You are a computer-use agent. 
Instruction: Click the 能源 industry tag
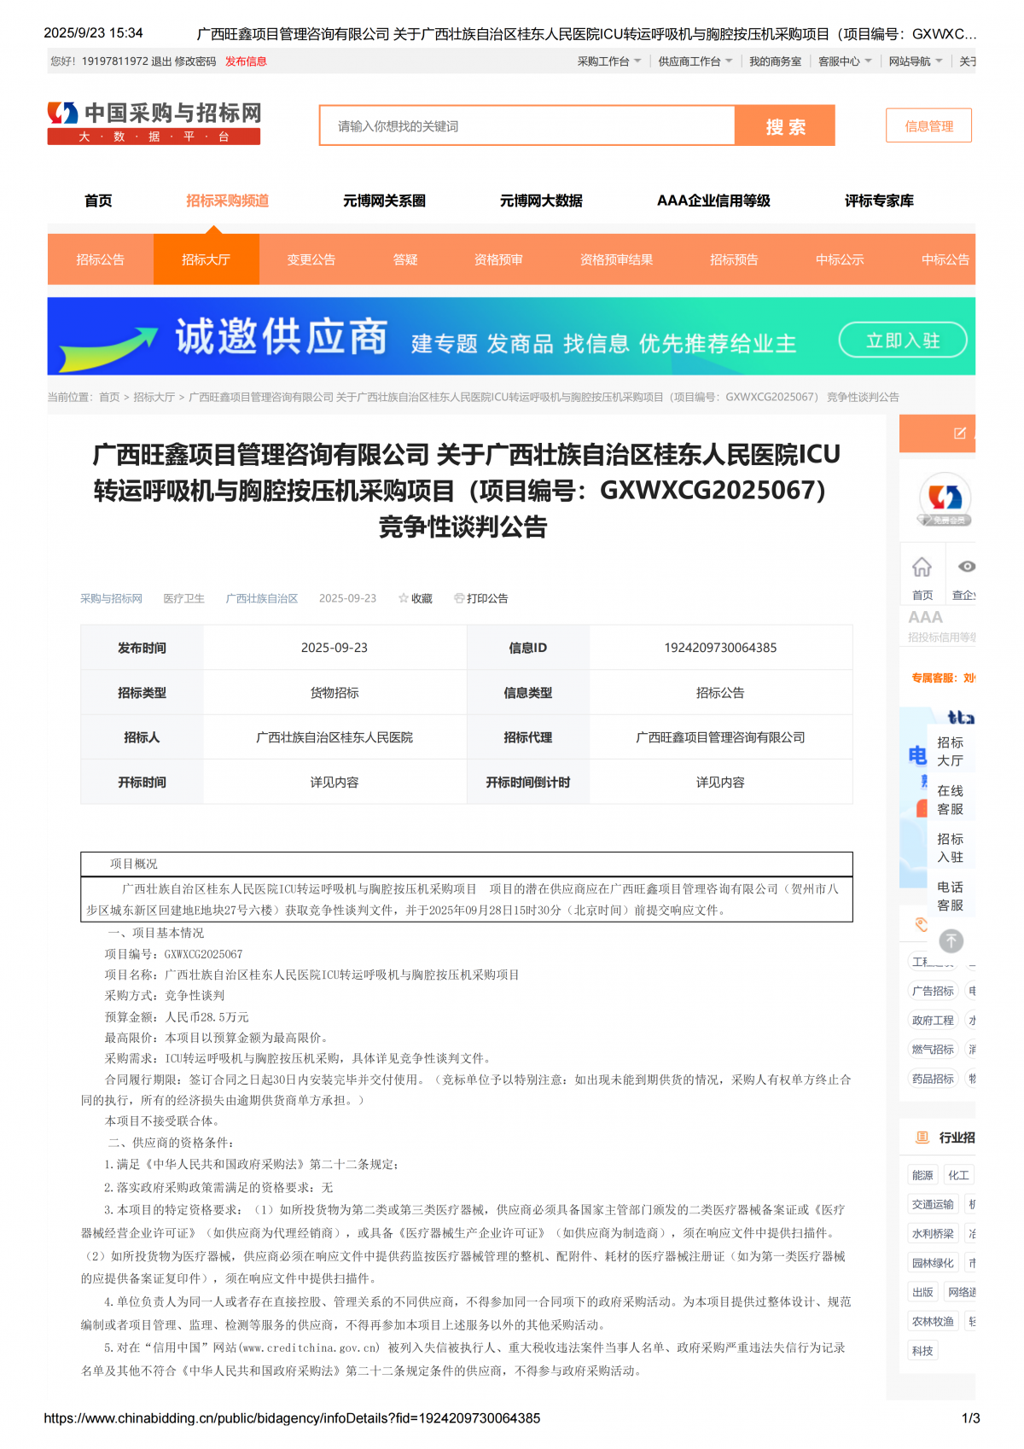tap(922, 1175)
